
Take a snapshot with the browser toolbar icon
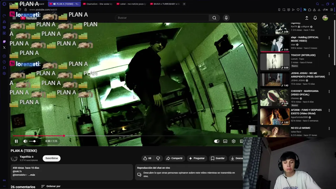pos(284,10)
